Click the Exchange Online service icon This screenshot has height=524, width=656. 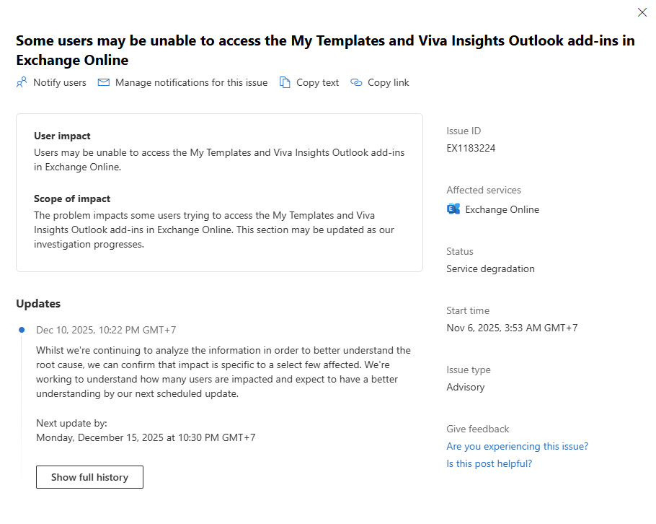tap(453, 209)
